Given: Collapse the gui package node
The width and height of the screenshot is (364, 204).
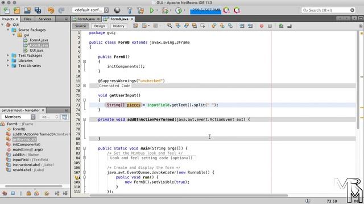Looking at the screenshot, I should tap(14, 35).
